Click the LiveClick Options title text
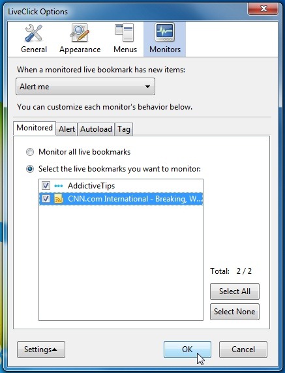This screenshot has height=373, width=285. tap(38, 12)
